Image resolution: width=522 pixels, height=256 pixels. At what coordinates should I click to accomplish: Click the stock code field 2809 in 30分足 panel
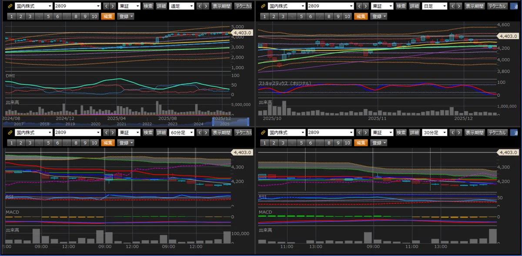pyautogui.click(x=331, y=132)
